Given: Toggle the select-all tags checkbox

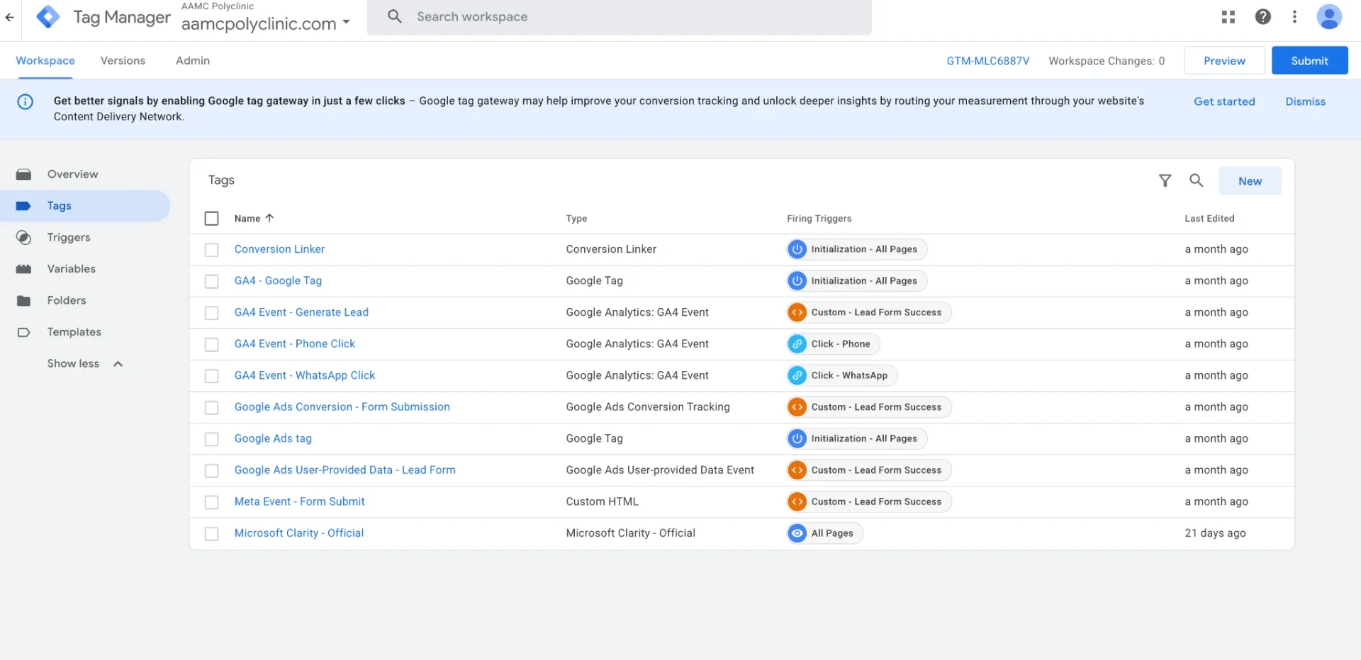Looking at the screenshot, I should 211,218.
